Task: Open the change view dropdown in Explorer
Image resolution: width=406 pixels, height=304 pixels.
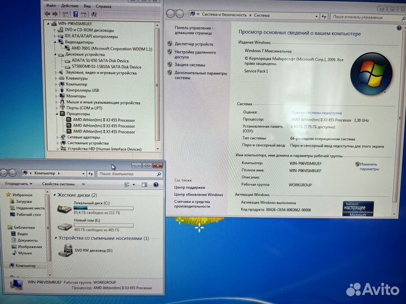Action: (x=134, y=185)
